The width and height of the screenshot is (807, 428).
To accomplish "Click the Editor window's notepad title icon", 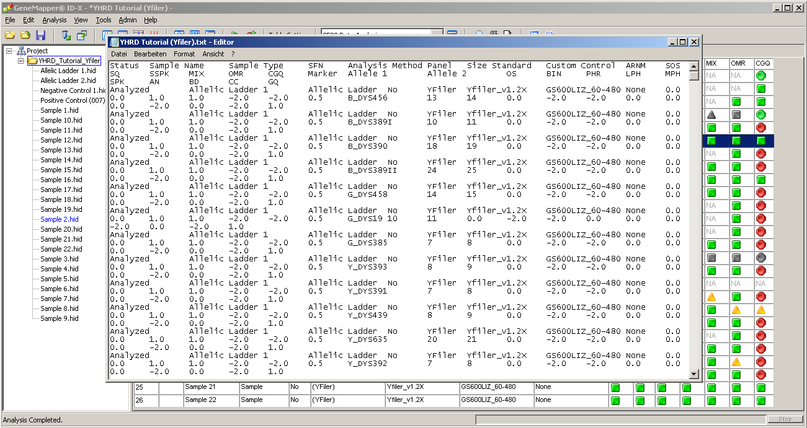I will [x=114, y=42].
